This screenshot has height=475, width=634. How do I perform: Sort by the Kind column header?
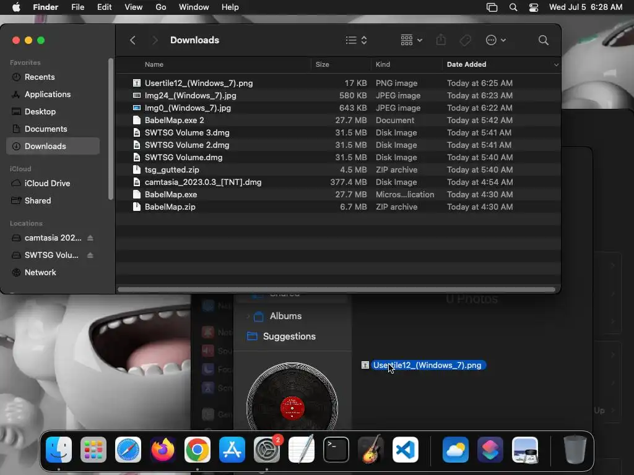[383, 64]
